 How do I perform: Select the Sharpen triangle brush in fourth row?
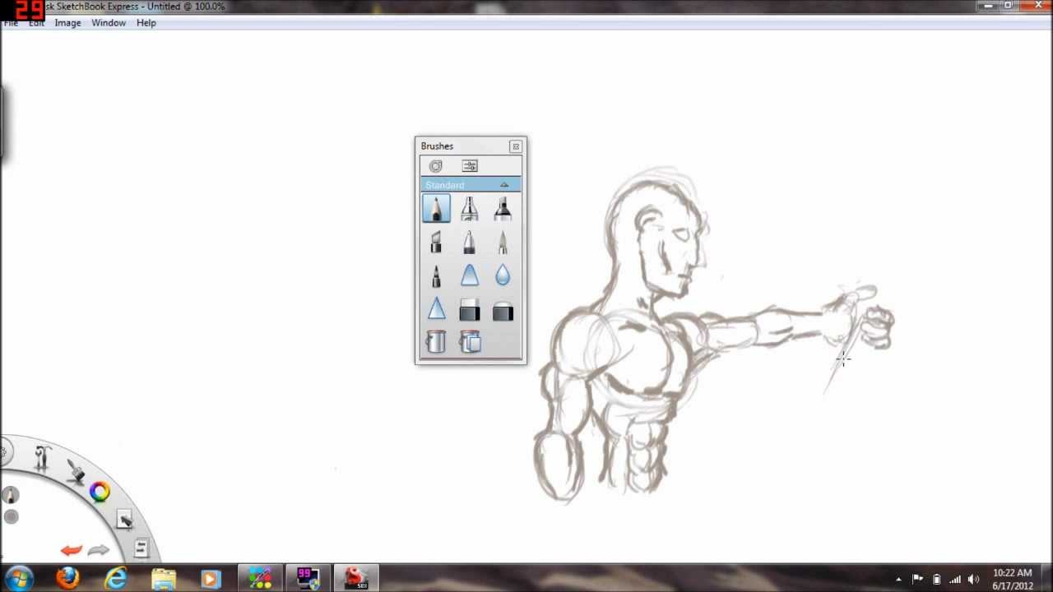tap(436, 309)
